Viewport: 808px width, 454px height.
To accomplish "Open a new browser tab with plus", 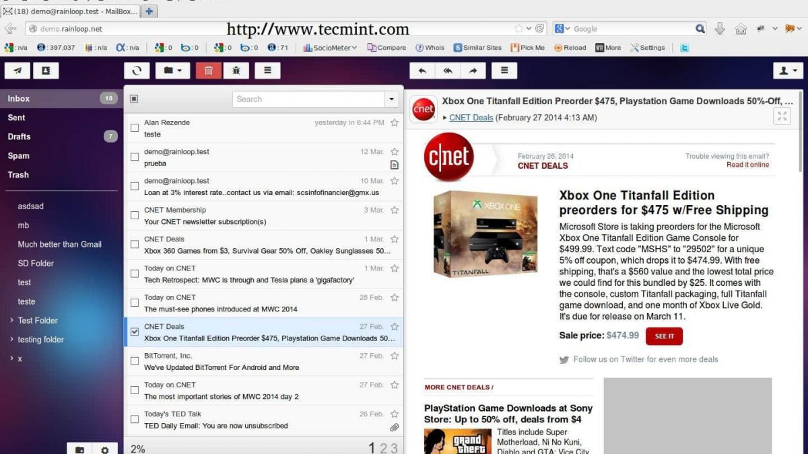I will [149, 11].
